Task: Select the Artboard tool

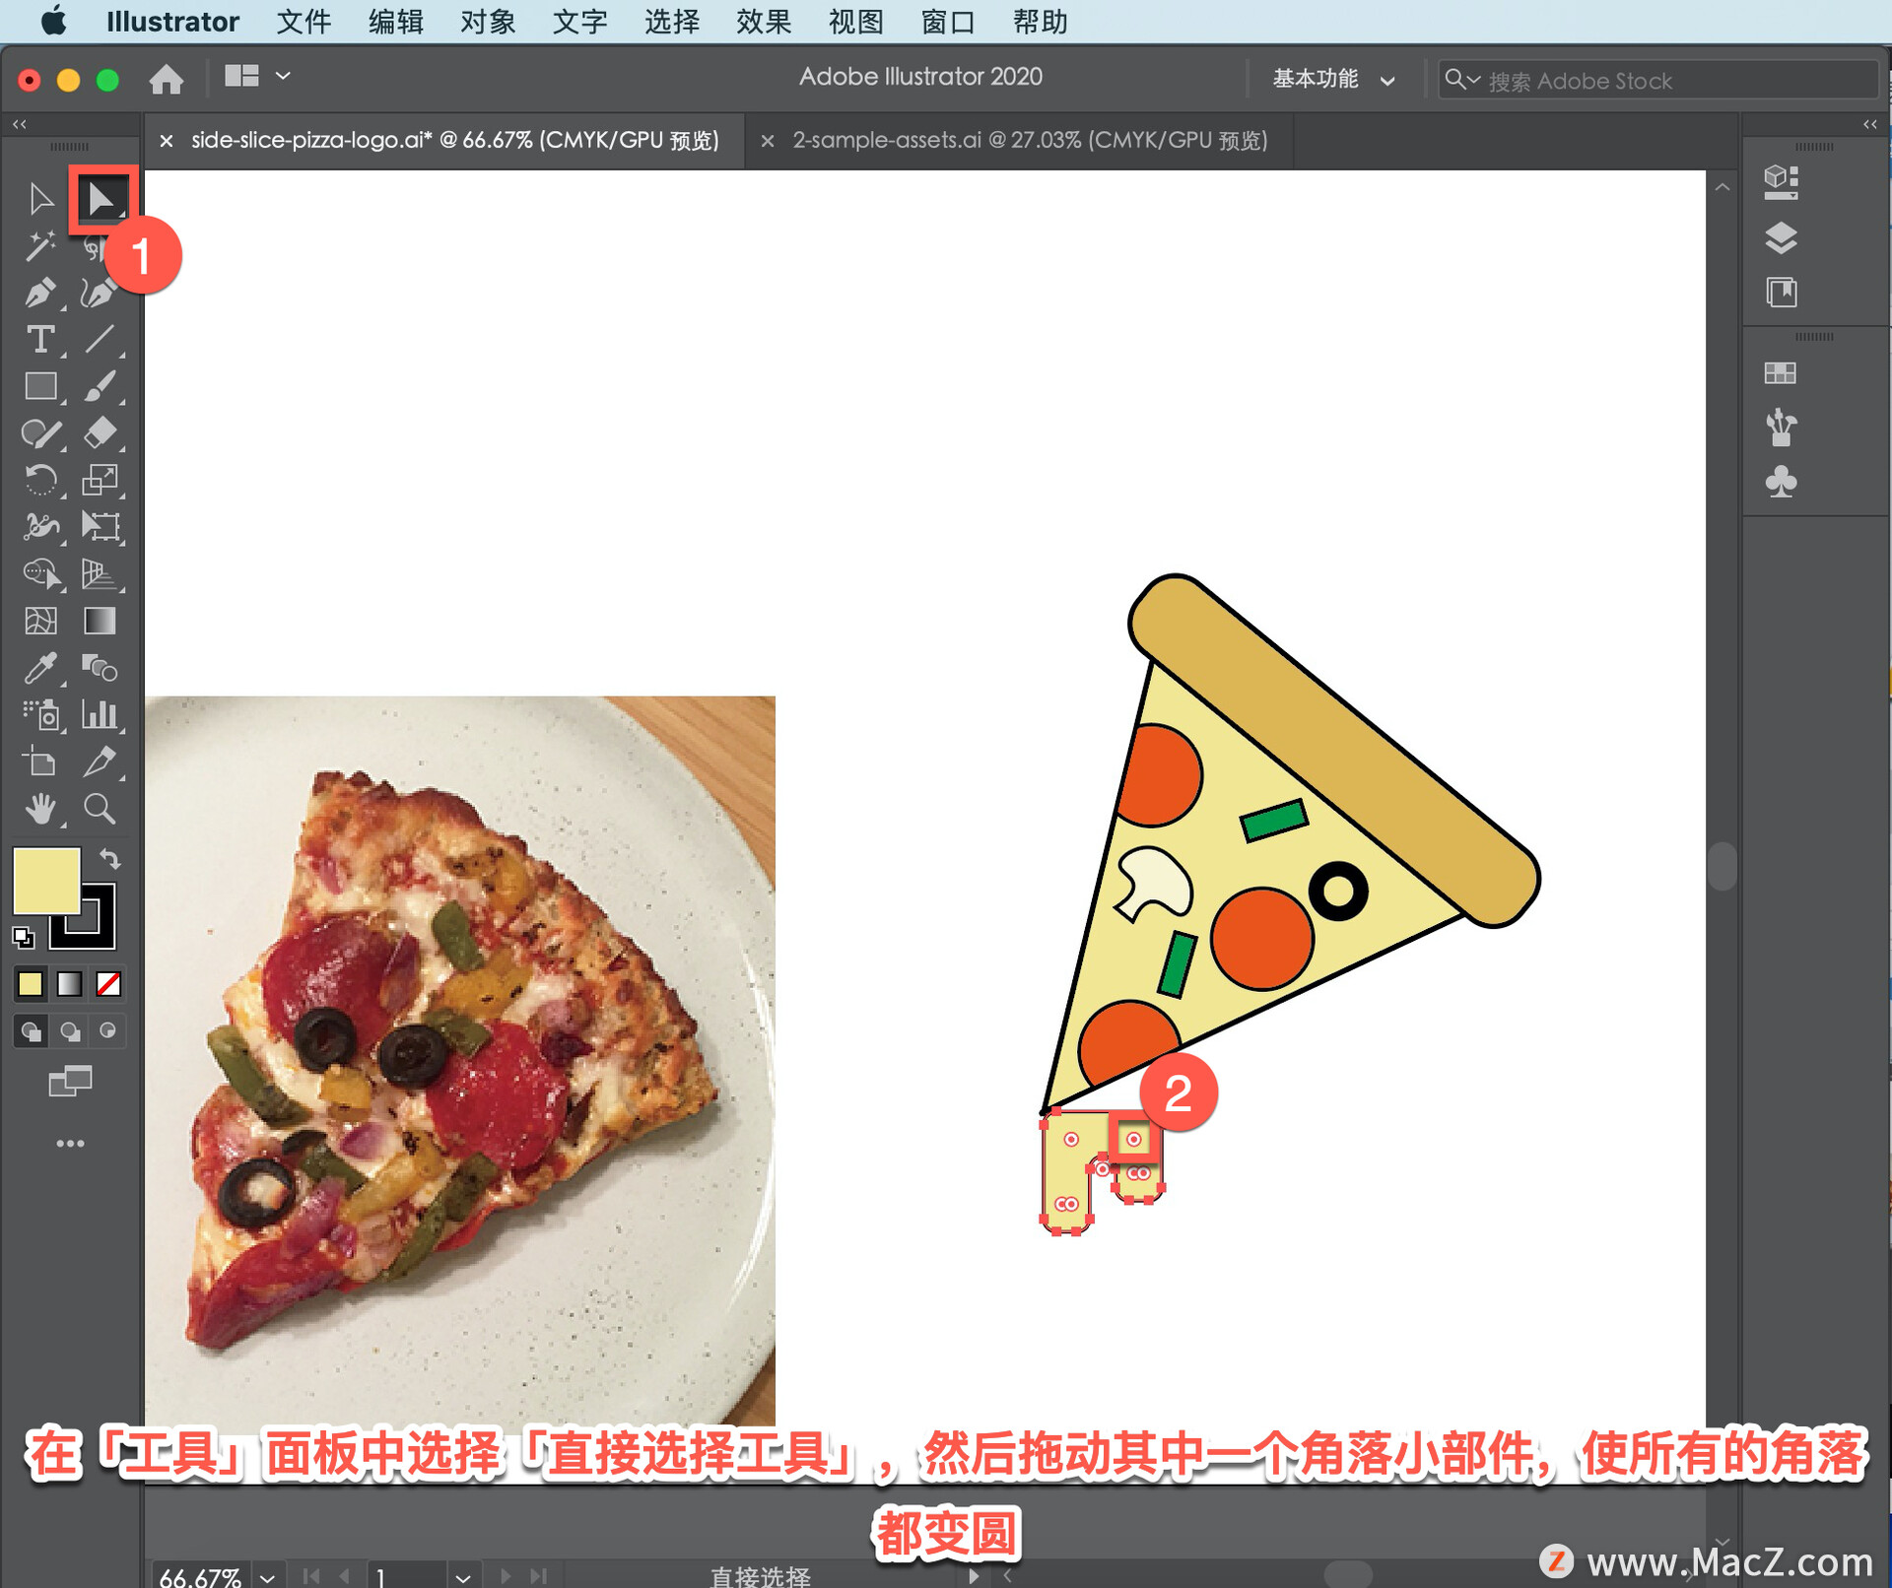Action: [x=40, y=761]
